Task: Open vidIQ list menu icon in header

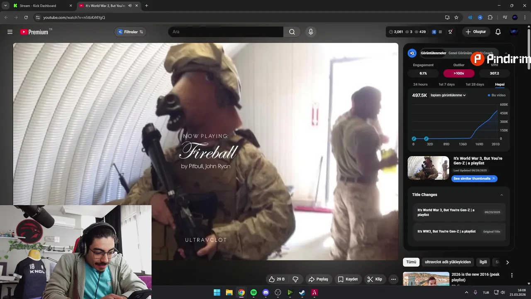Action: click(440, 32)
